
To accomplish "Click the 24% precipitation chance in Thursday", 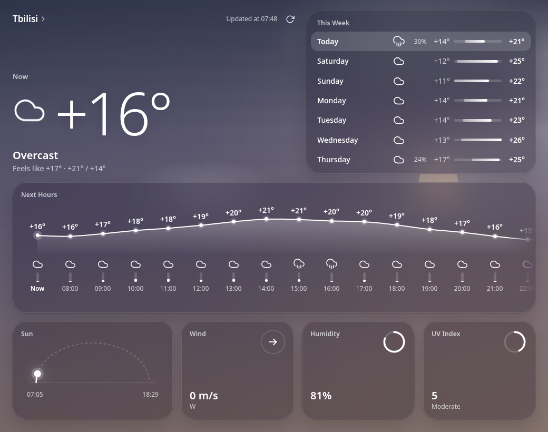I will 420,160.
